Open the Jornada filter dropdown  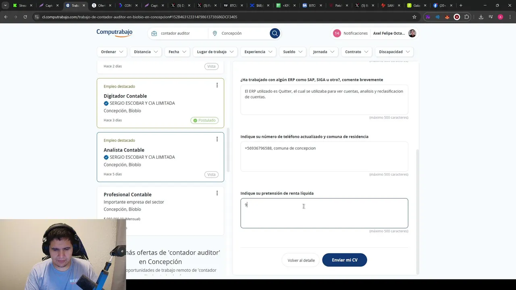coord(324,52)
